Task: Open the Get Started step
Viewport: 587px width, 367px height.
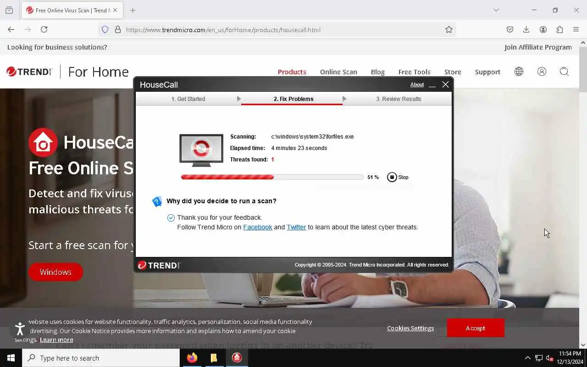Action: coord(188,99)
